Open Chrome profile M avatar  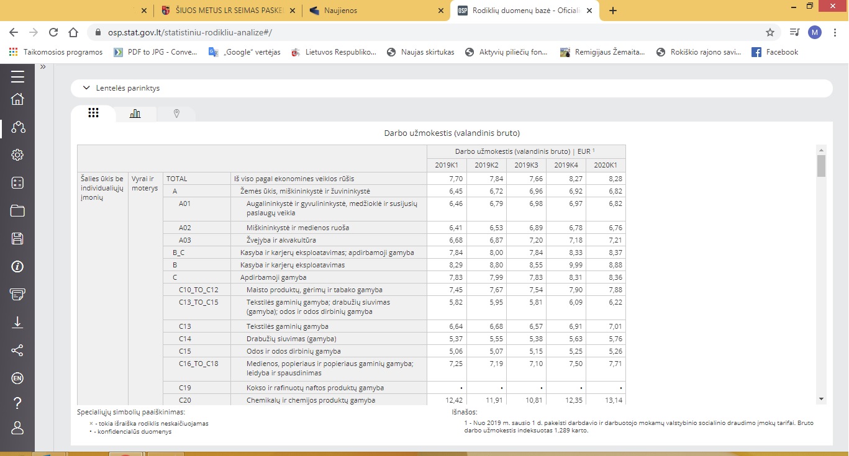coord(815,32)
